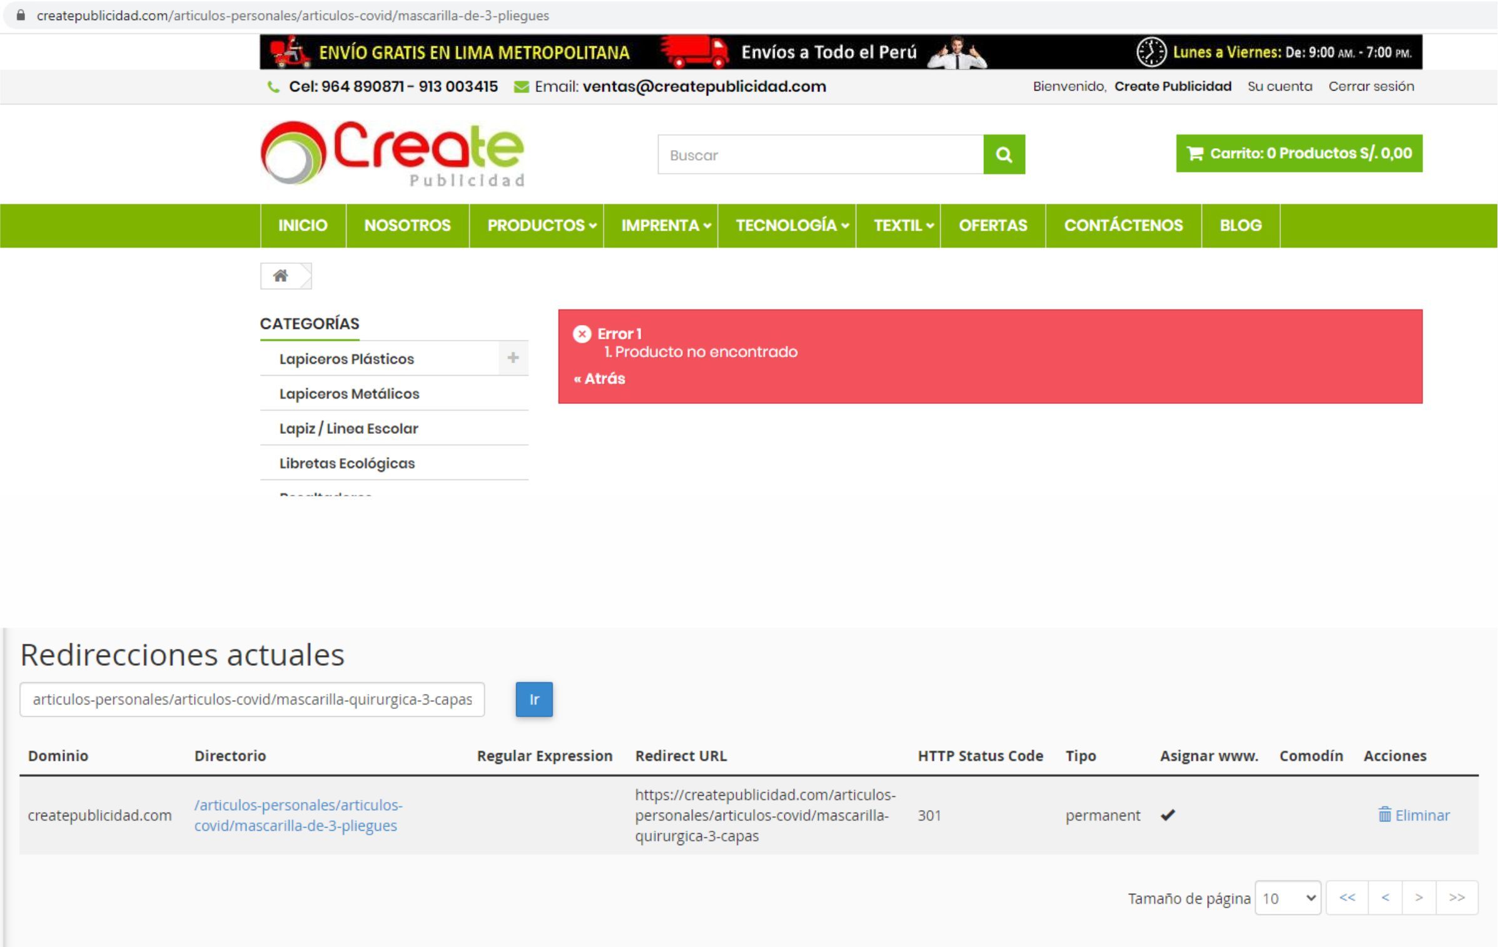This screenshot has width=1498, height=947.
Task: Click the Asignar www. column header
Action: click(1209, 756)
